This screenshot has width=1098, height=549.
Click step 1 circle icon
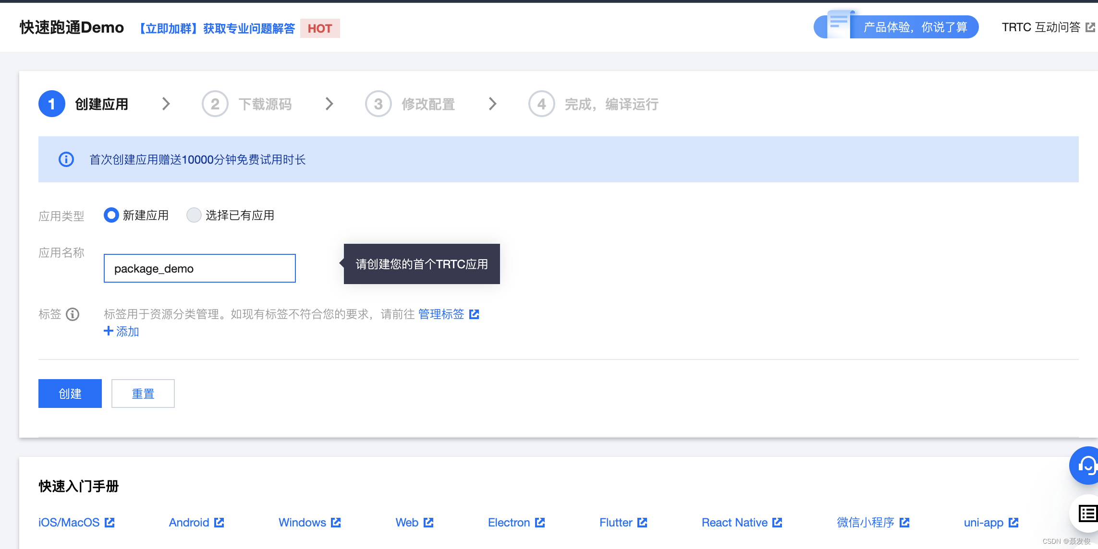pos(52,104)
